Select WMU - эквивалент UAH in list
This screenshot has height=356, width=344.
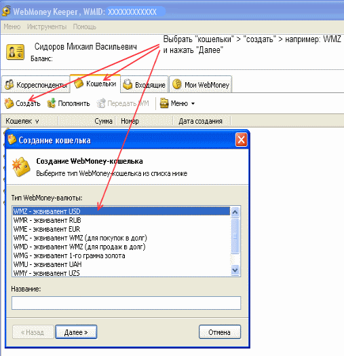click(x=121, y=264)
